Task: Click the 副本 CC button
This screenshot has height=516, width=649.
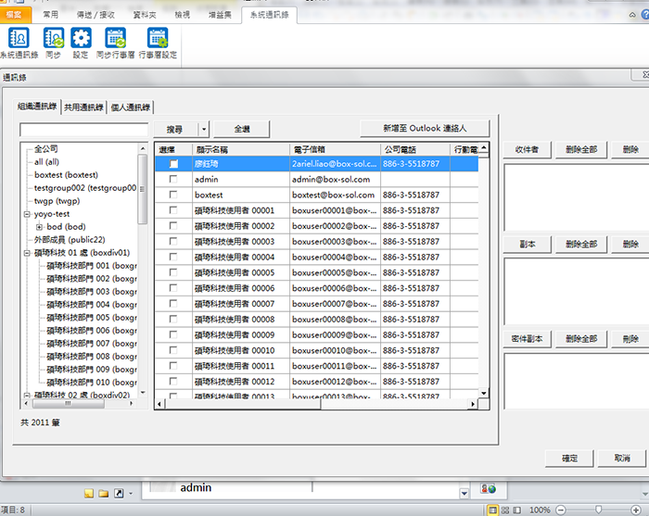Action: (x=527, y=245)
